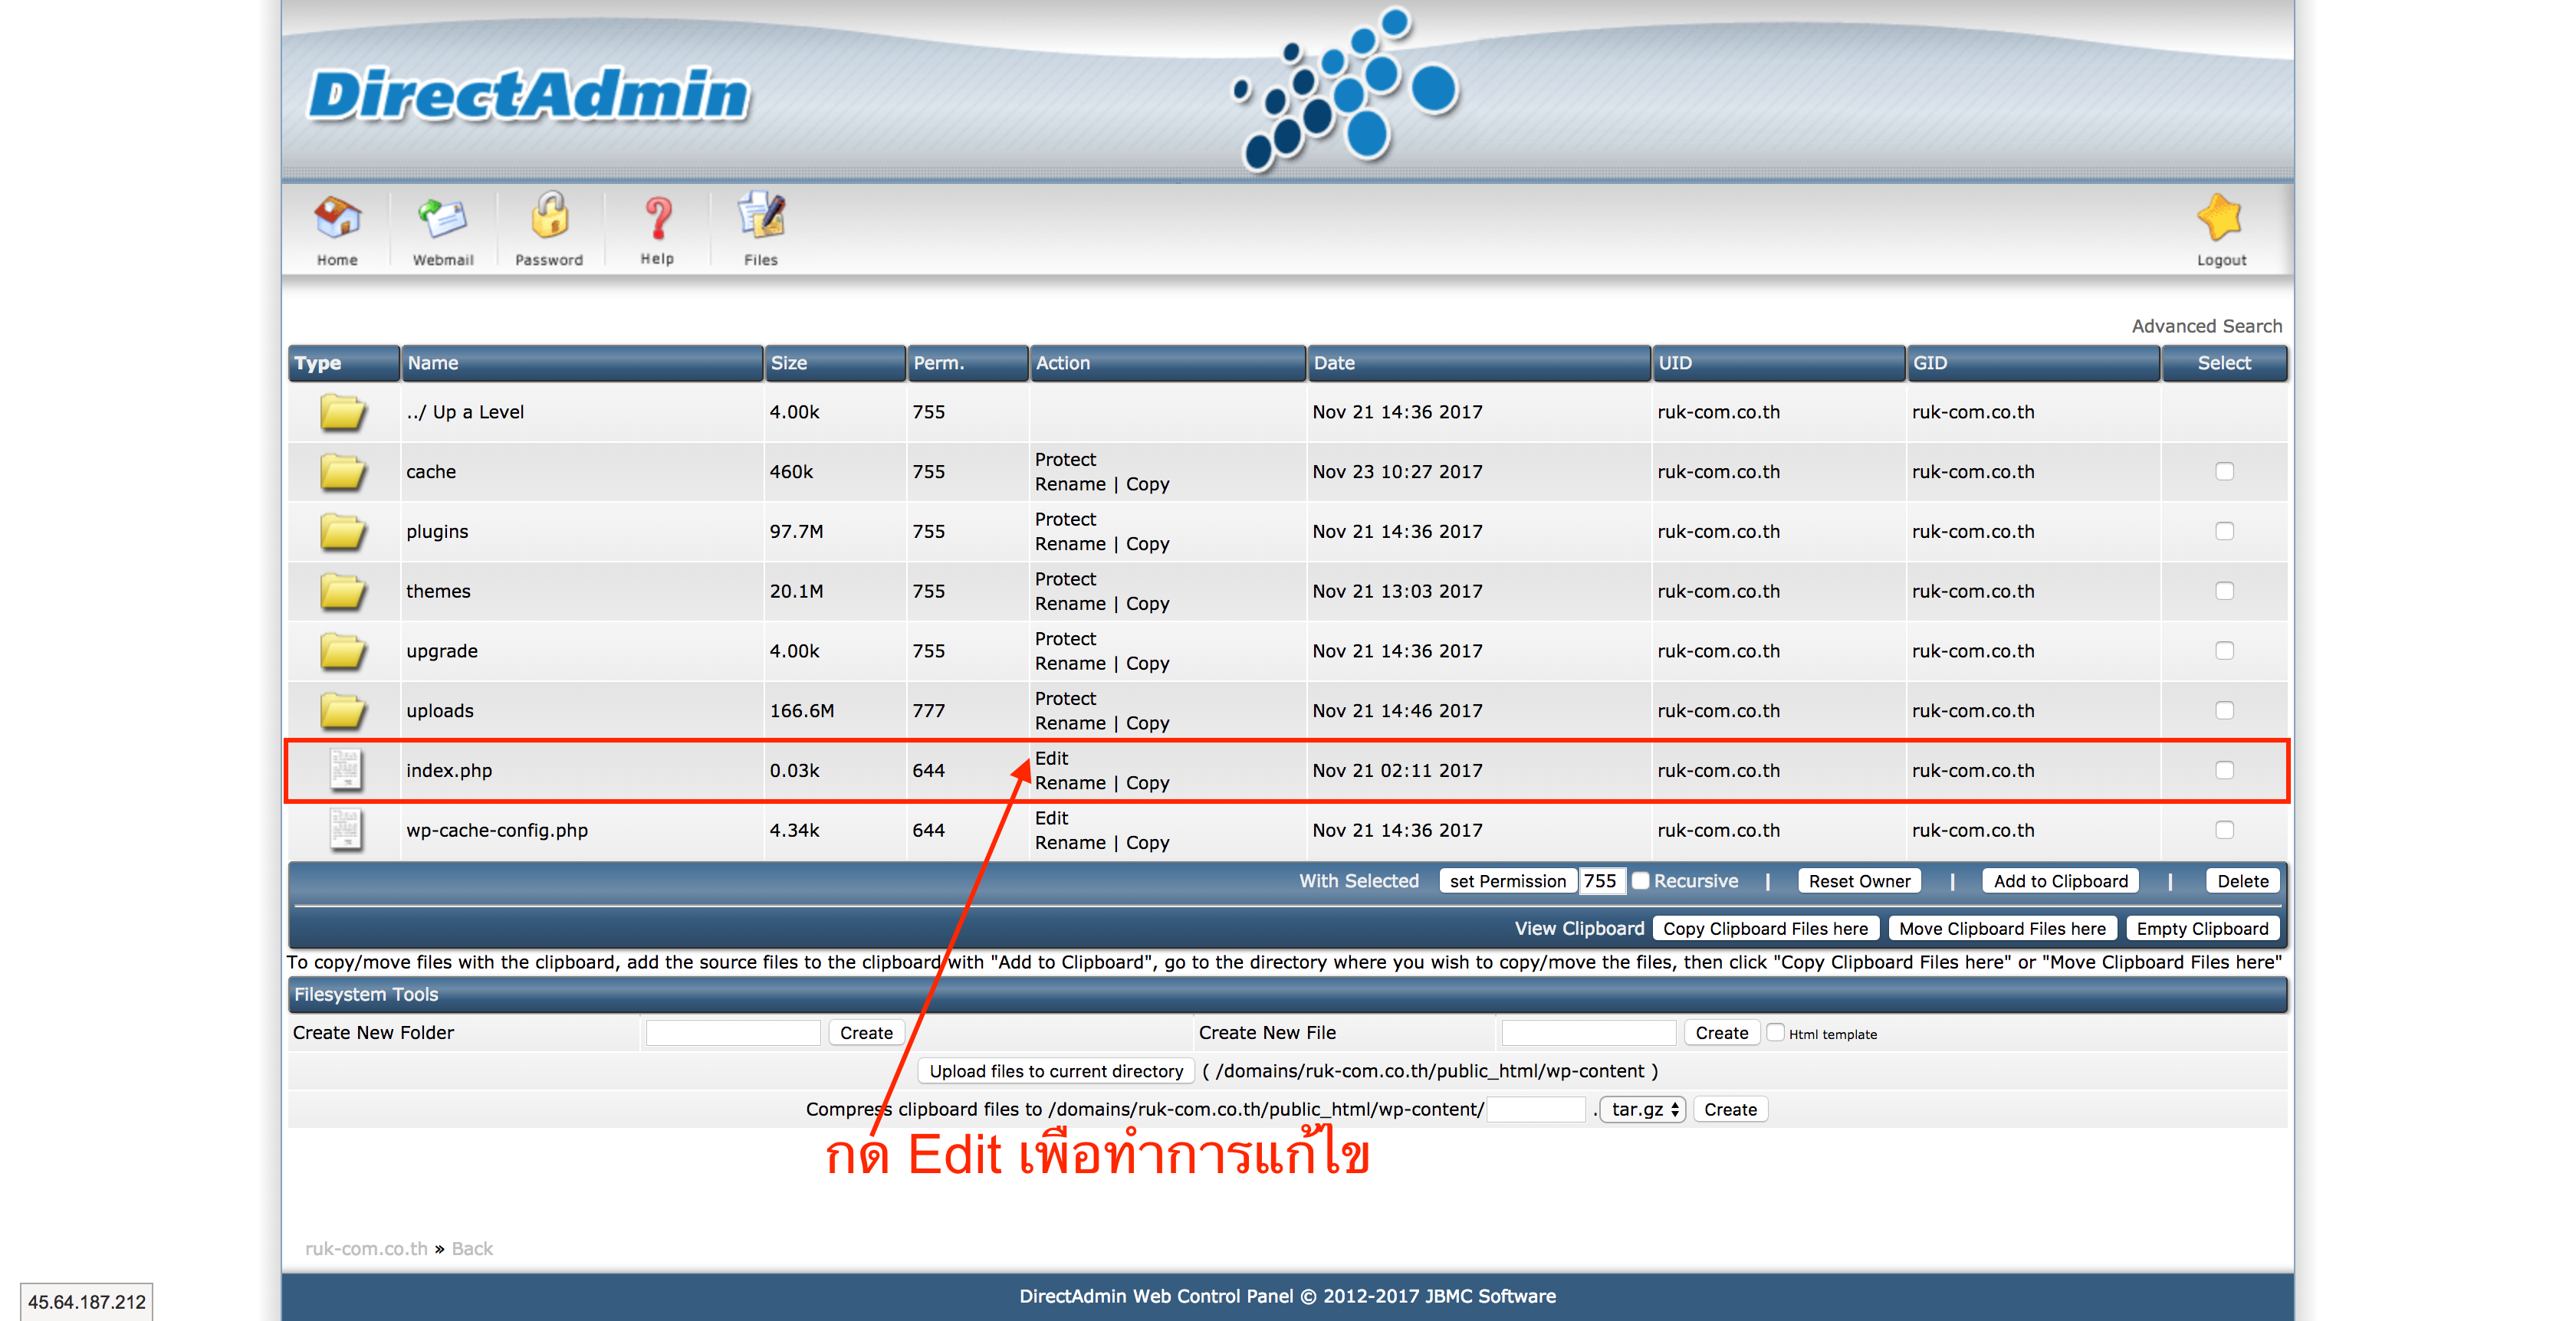This screenshot has width=2576, height=1321.
Task: Click Copy for wp-cache-config.php
Action: (x=1147, y=844)
